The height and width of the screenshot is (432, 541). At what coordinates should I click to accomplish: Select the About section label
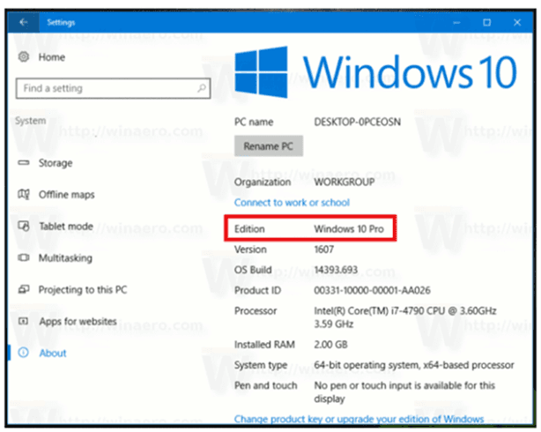point(53,353)
